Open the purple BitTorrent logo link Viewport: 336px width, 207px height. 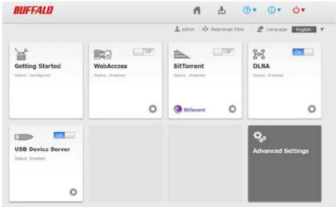(x=189, y=110)
